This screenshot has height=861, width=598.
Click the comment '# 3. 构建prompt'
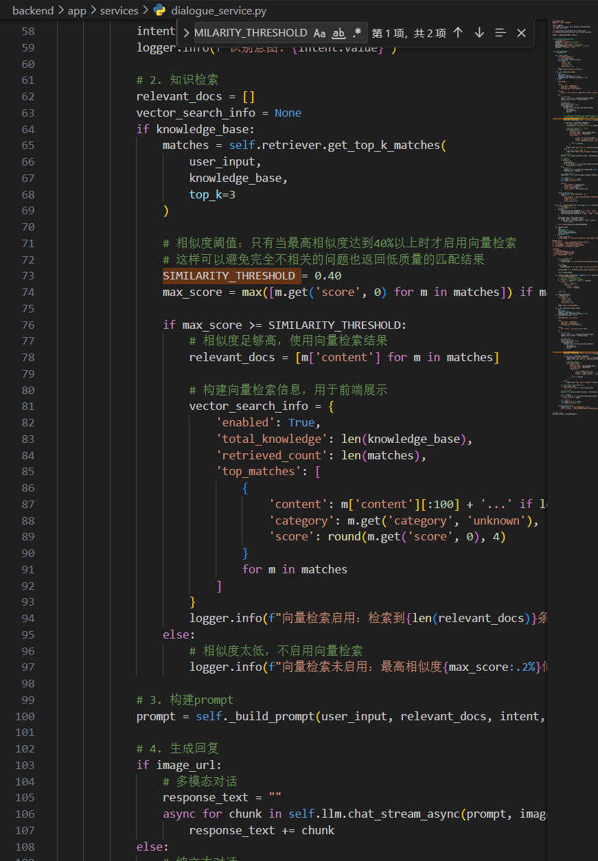[x=185, y=700]
